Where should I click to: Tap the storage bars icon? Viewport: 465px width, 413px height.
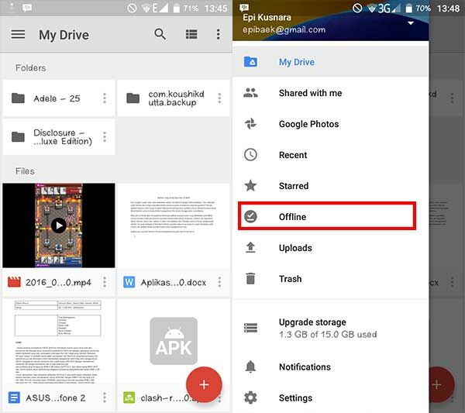click(x=250, y=328)
